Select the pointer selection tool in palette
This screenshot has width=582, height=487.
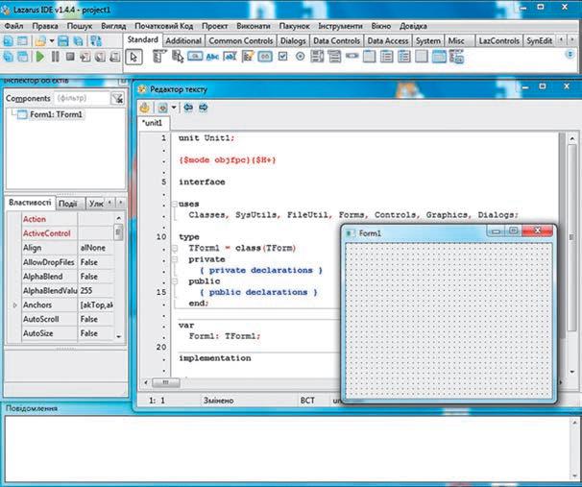pos(133,58)
